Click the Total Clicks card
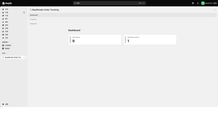This screenshot has height=122, width=218. click(x=95, y=40)
